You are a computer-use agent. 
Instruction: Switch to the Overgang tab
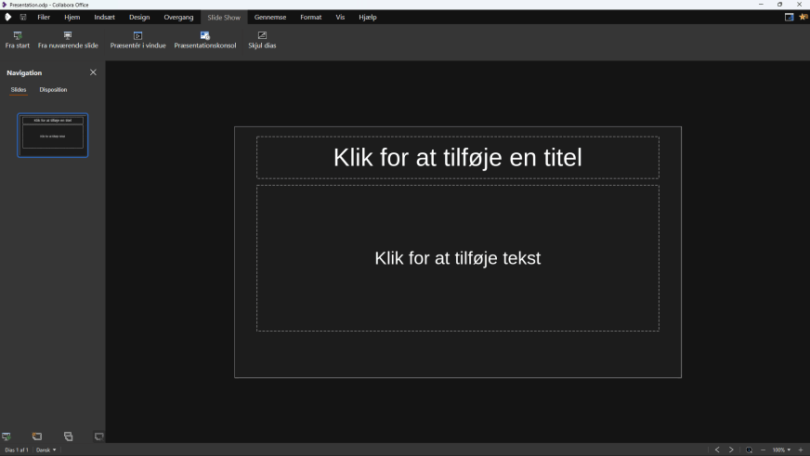pyautogui.click(x=178, y=17)
